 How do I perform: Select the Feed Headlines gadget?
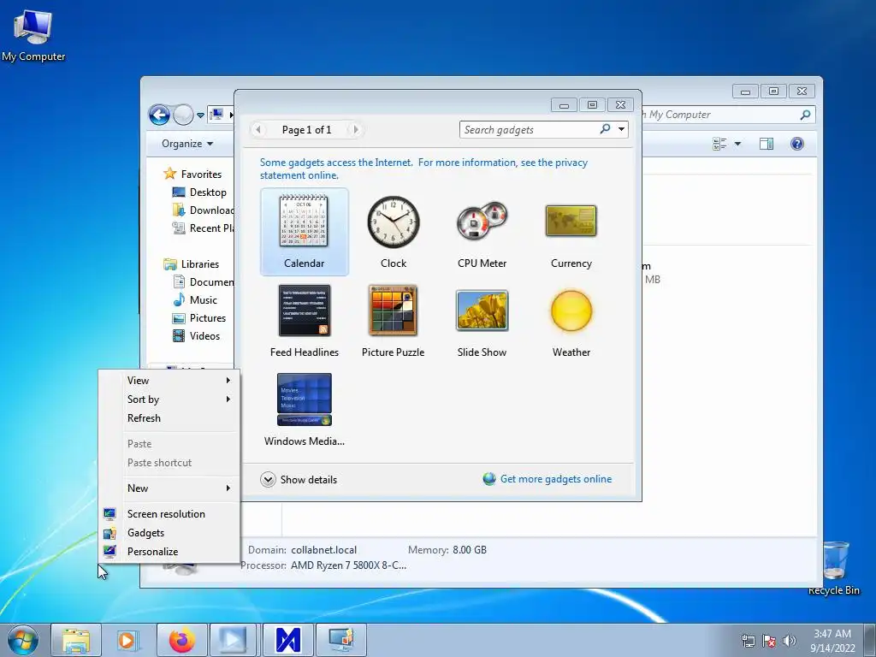coord(304,321)
